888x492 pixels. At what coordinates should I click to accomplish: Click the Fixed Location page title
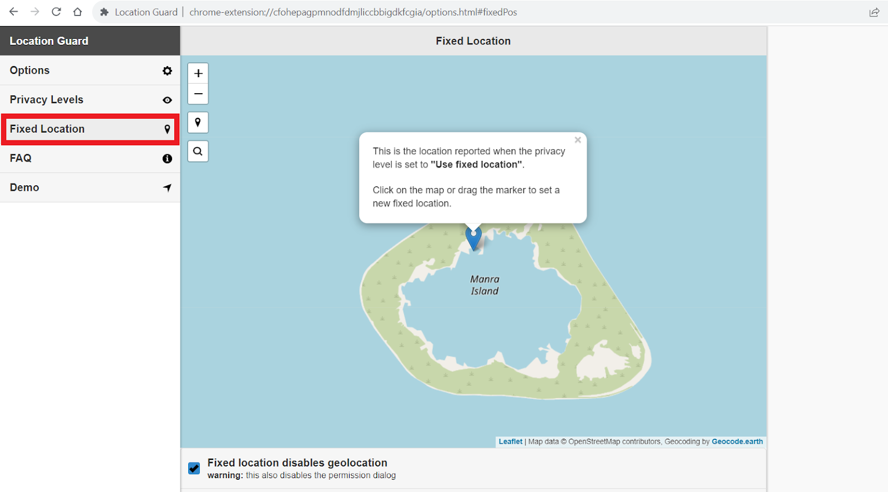coord(473,41)
